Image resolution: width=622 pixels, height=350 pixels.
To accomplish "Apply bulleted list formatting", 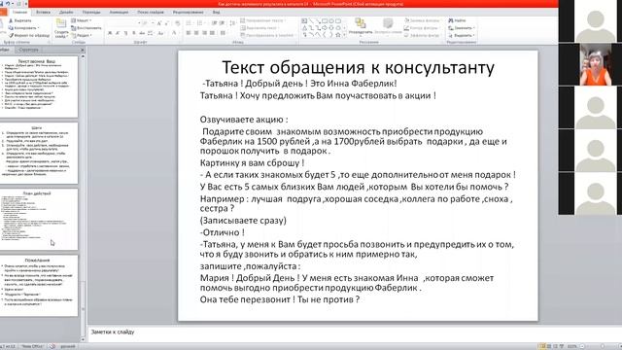I will click(190, 23).
